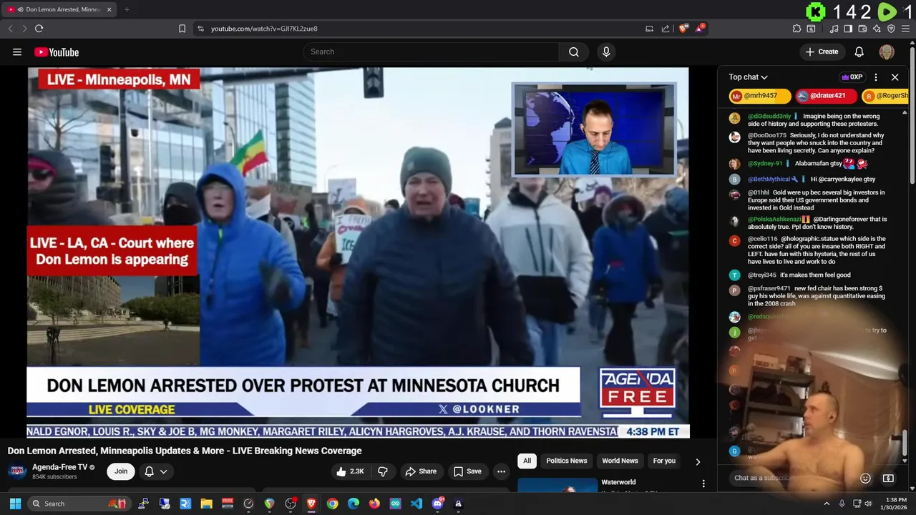
Task: Select the World News chip
Action: tap(620, 461)
